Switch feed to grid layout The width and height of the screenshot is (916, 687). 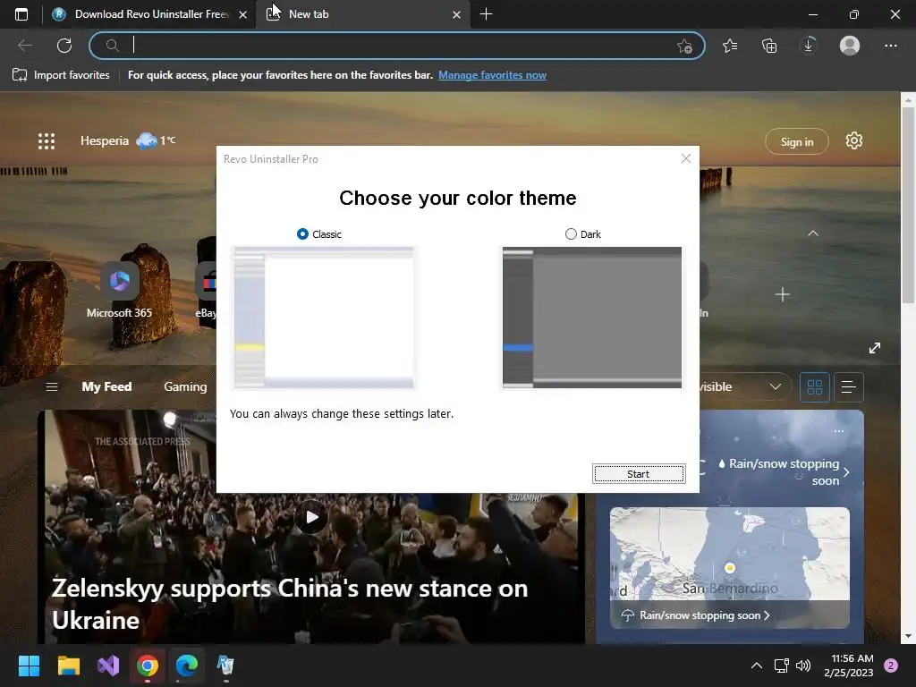[815, 386]
